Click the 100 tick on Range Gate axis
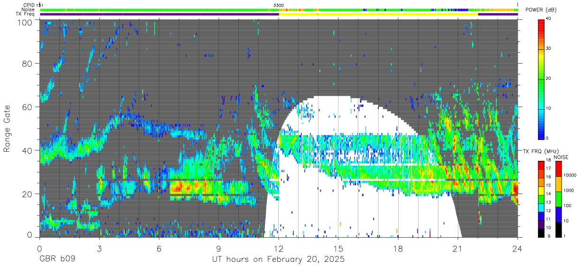This screenshot has height=269, width=582. [24, 22]
